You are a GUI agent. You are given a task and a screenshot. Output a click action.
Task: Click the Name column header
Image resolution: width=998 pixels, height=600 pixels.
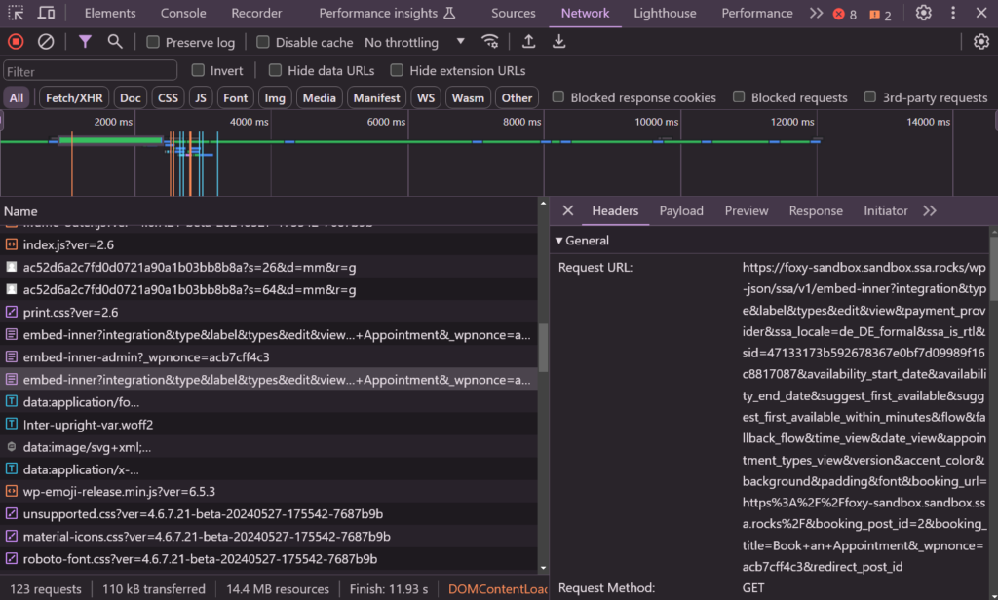point(270,211)
